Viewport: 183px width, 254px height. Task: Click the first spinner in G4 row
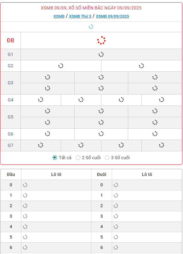pos(41,100)
